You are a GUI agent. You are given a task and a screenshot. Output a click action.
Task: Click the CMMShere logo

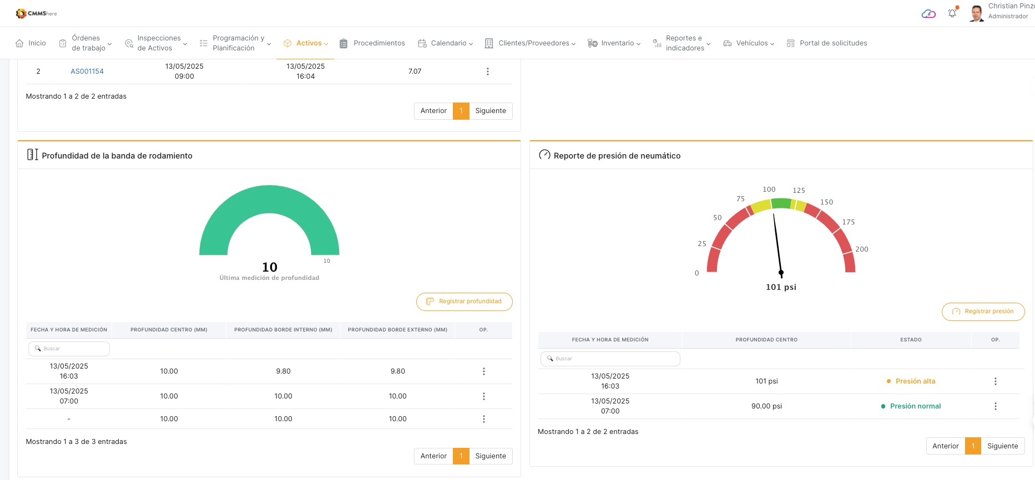[x=37, y=13]
